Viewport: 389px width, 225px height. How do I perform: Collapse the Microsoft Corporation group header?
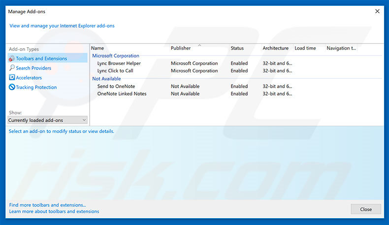coord(116,56)
